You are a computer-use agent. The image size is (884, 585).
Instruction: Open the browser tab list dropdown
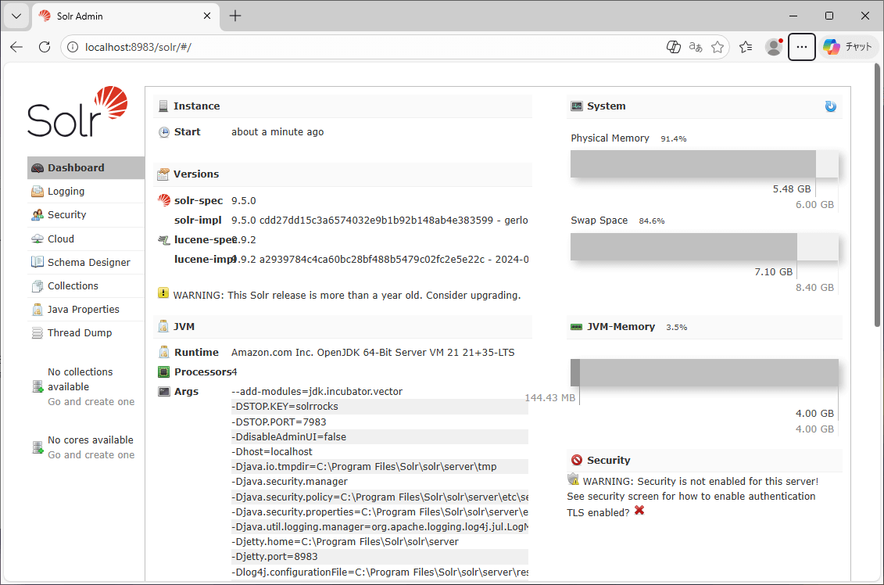tap(16, 16)
